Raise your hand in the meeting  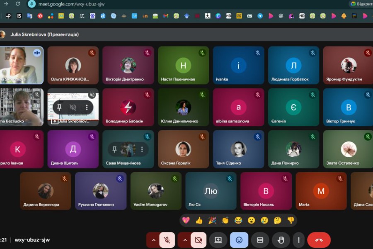pyautogui.click(x=281, y=240)
